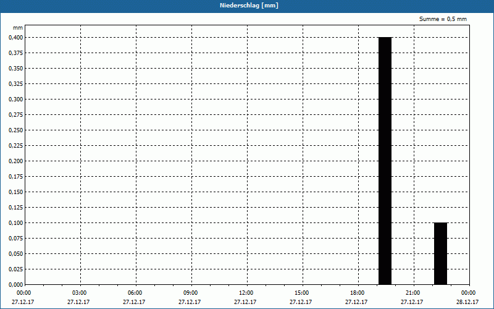Click the 0,275 y-axis value

coord(16,115)
